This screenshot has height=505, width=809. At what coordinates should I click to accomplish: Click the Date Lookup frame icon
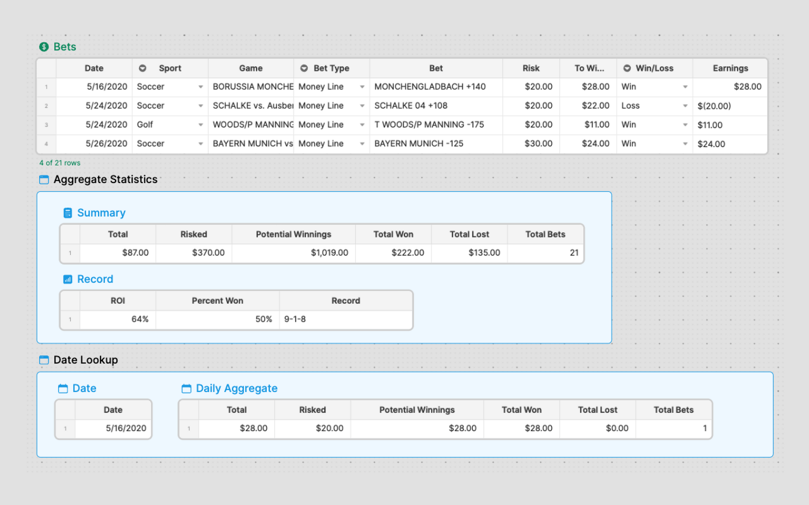pyautogui.click(x=44, y=360)
